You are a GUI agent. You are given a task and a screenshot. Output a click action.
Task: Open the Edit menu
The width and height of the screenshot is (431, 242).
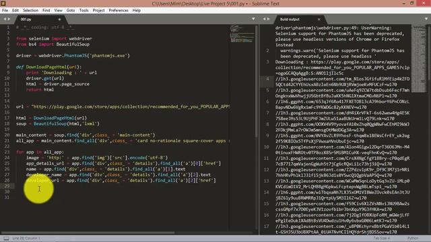[x=15, y=11]
